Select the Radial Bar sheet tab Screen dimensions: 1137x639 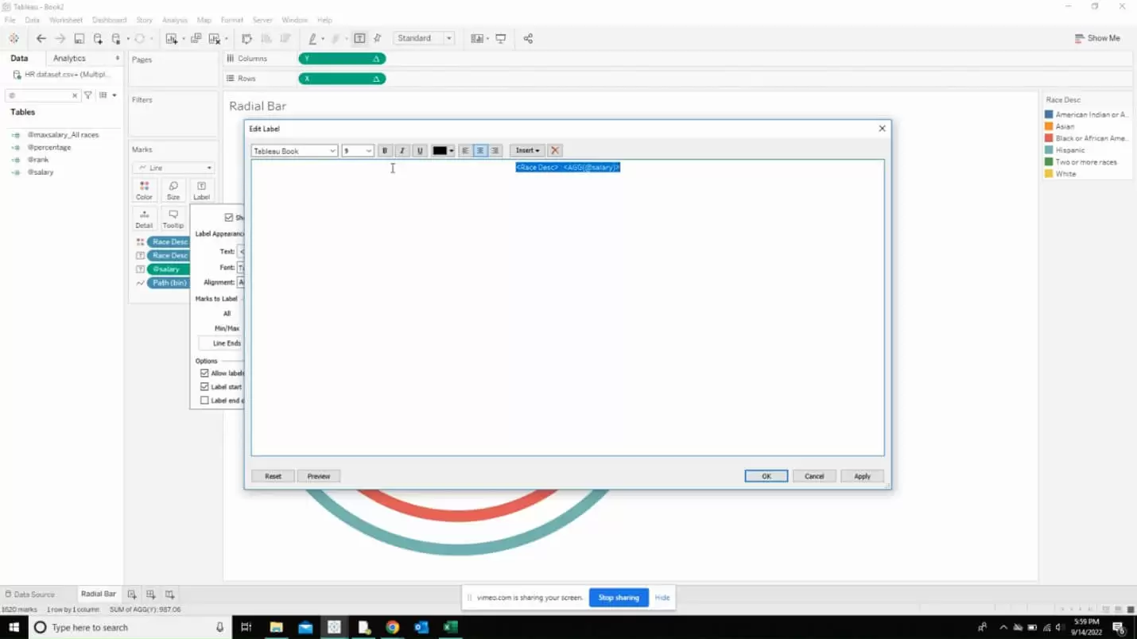[99, 594]
